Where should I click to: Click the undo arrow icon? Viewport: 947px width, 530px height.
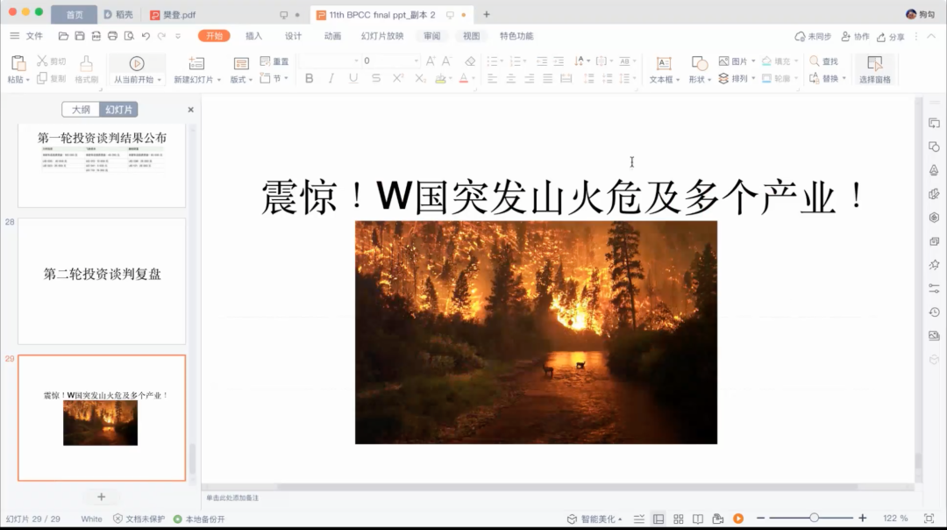tap(146, 36)
